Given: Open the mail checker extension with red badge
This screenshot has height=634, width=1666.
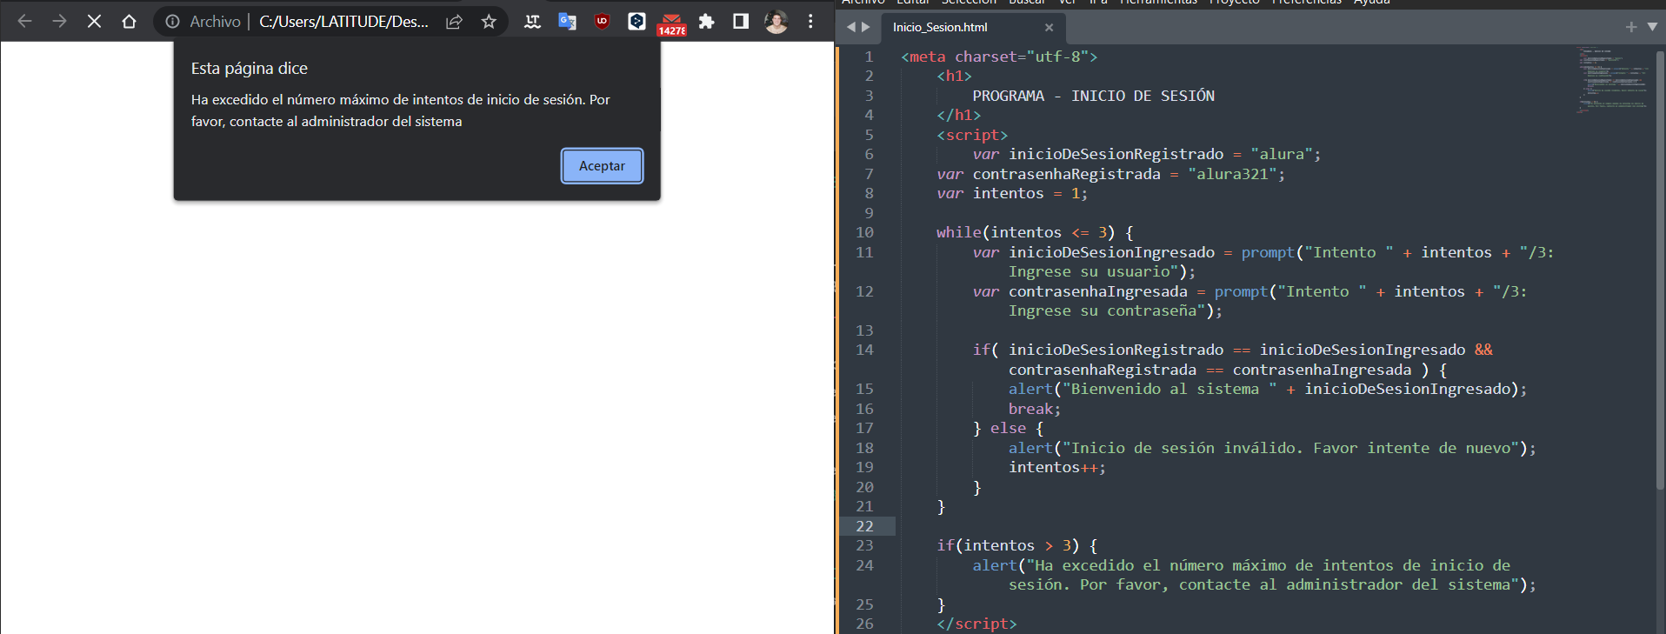Looking at the screenshot, I should point(671,23).
